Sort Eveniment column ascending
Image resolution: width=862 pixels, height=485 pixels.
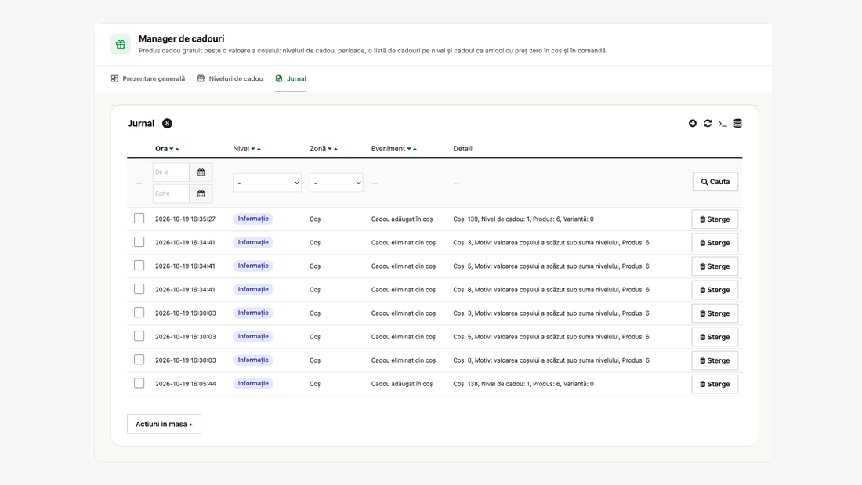click(x=415, y=149)
